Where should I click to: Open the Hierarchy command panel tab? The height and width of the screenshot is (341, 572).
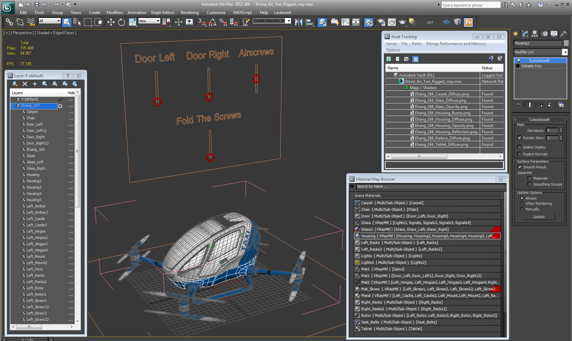click(x=535, y=34)
